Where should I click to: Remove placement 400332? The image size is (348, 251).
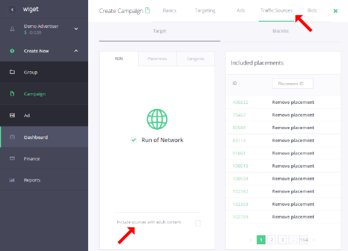coord(293,102)
